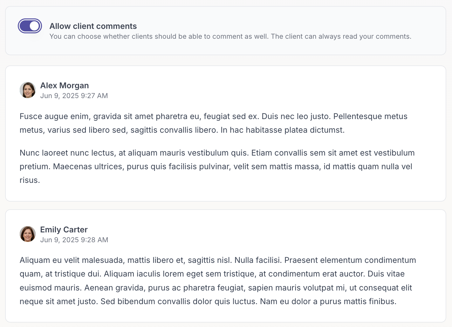
Task: Click the paragraph starting 'Nunc laoreet nunc lectus'
Action: point(217,166)
